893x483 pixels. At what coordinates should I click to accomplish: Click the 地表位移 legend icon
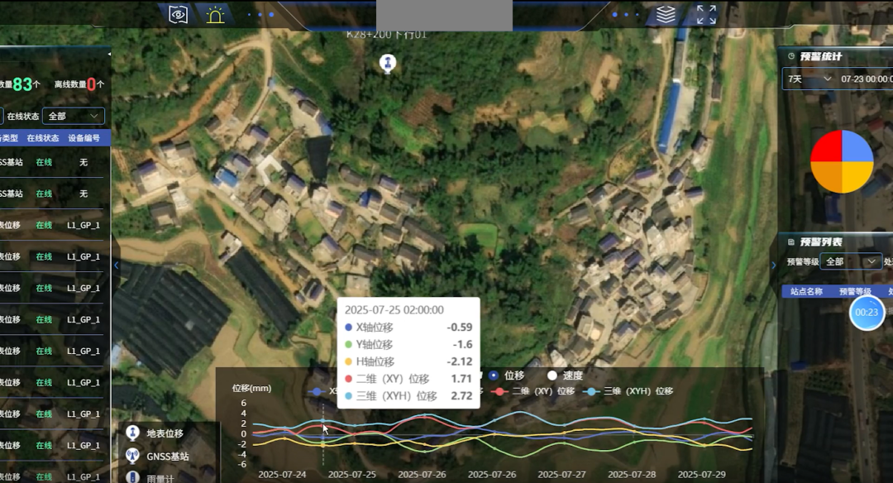[x=132, y=433]
